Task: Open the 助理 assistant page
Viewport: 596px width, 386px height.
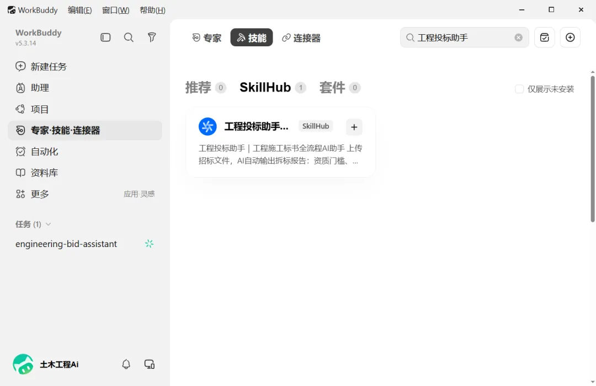Action: coord(85,88)
